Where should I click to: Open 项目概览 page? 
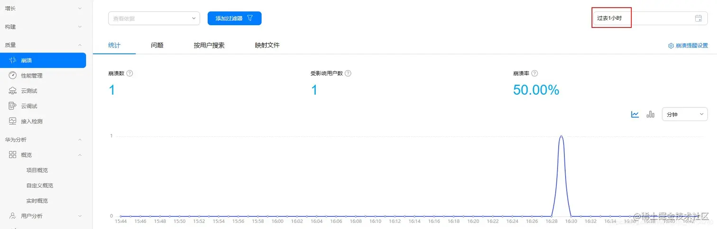(37, 170)
